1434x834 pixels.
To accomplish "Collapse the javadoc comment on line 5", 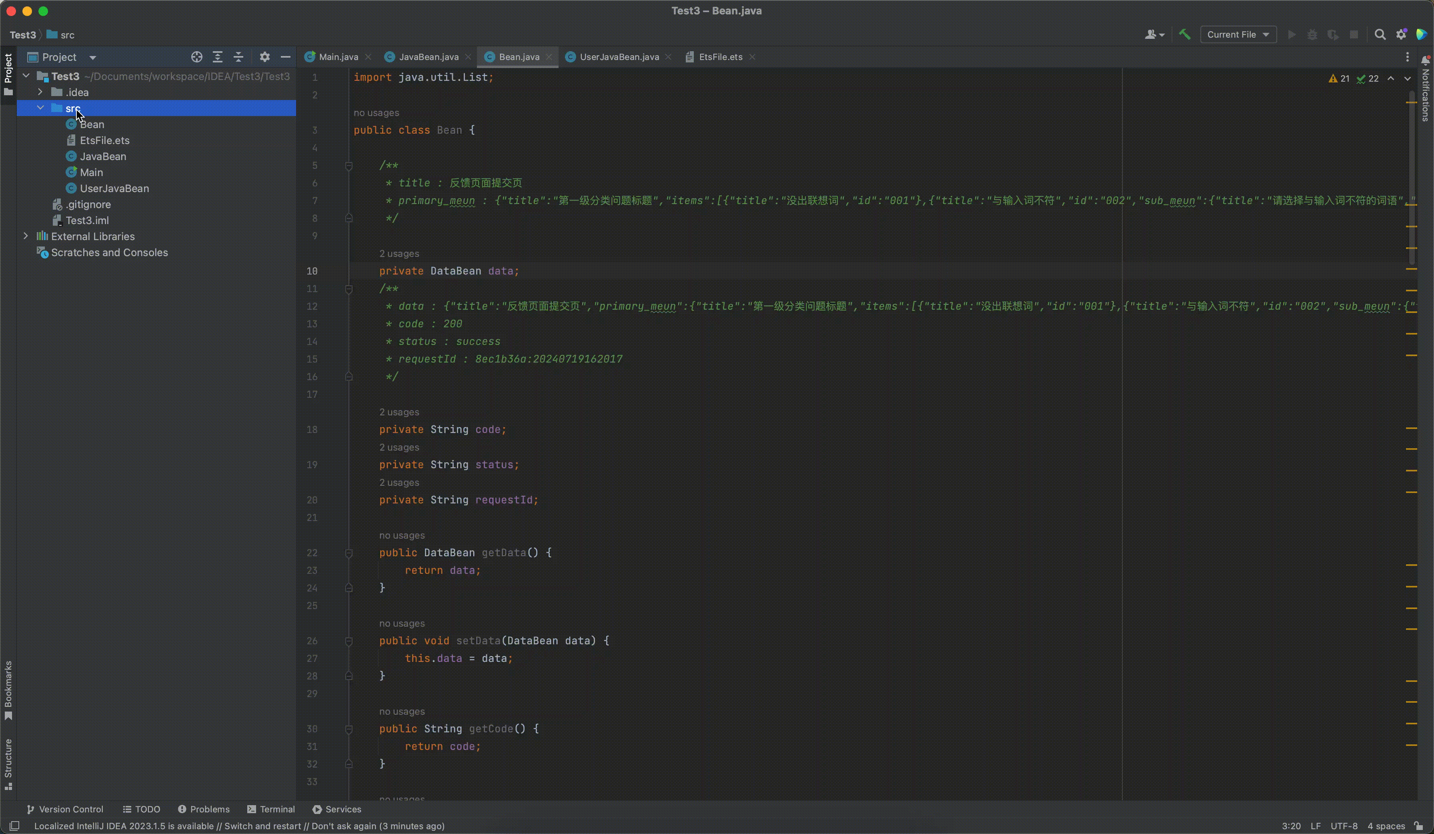I will [x=349, y=166].
